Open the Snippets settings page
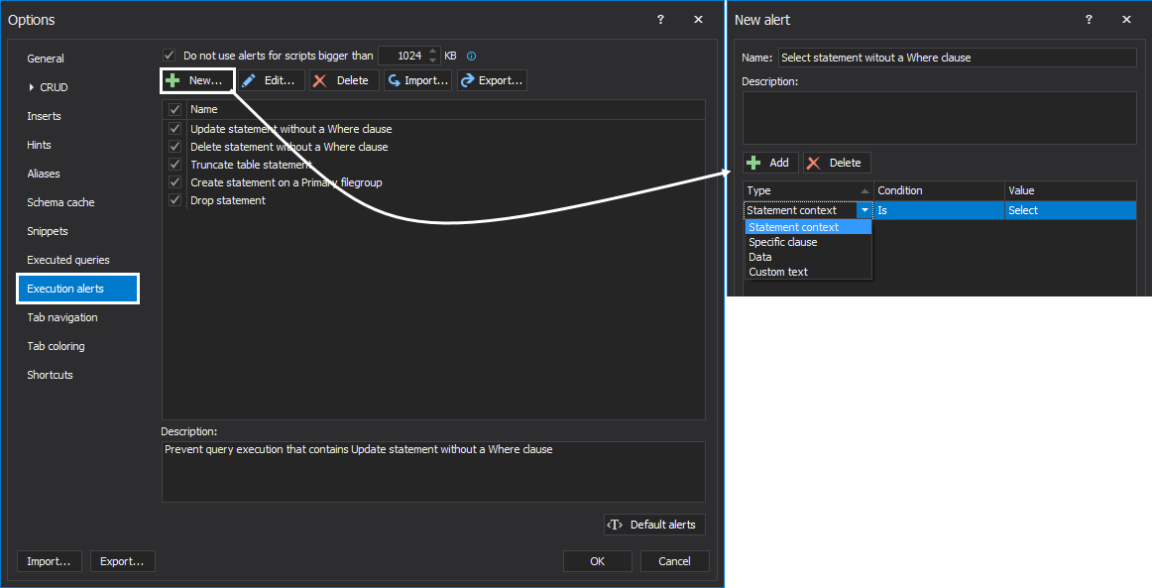 [x=49, y=230]
